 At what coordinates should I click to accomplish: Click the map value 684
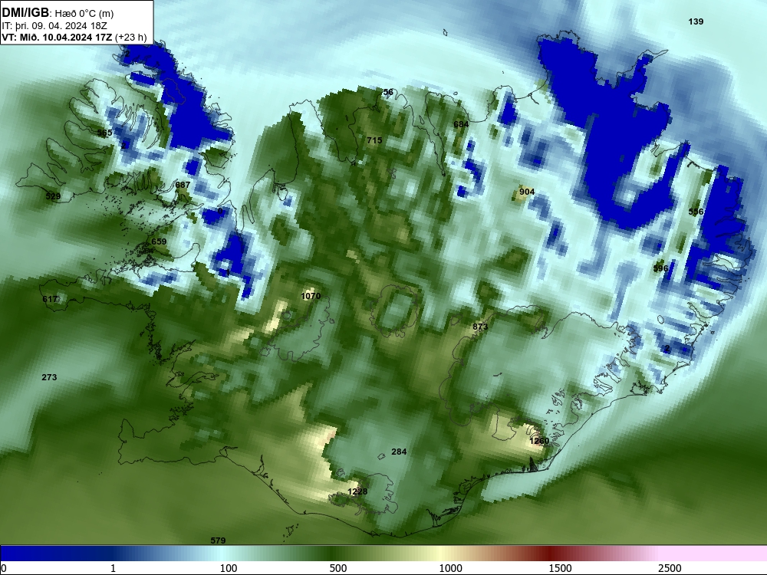coord(461,124)
